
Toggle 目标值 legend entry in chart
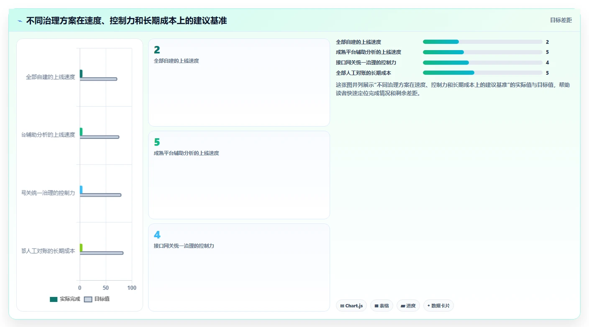pos(97,299)
